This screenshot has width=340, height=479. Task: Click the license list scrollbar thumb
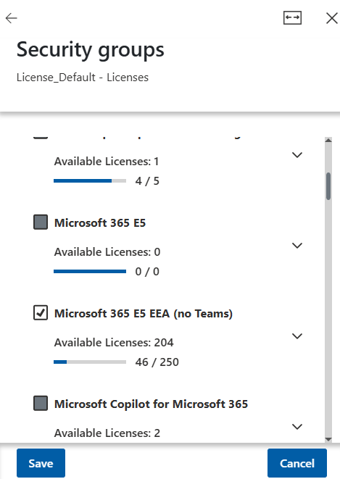point(328,186)
